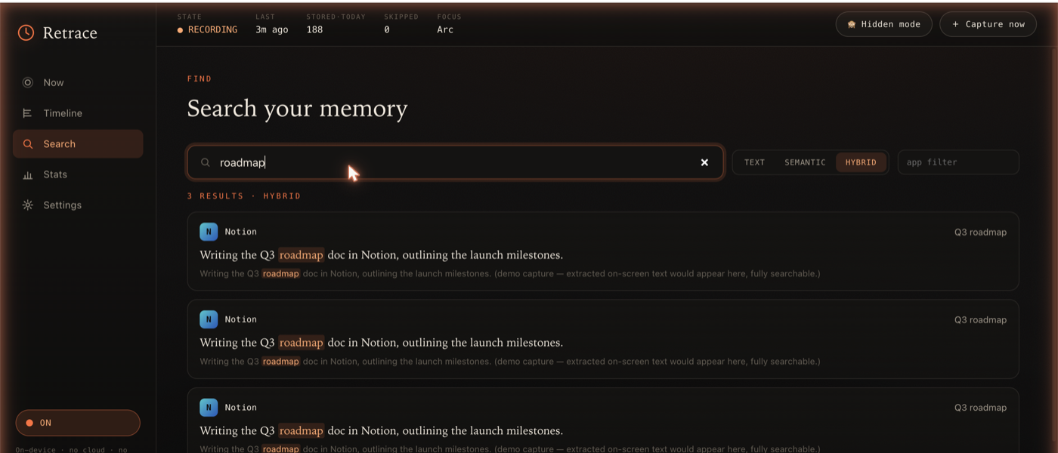
Task: Click into the roadmap search box
Action: [x=455, y=162]
